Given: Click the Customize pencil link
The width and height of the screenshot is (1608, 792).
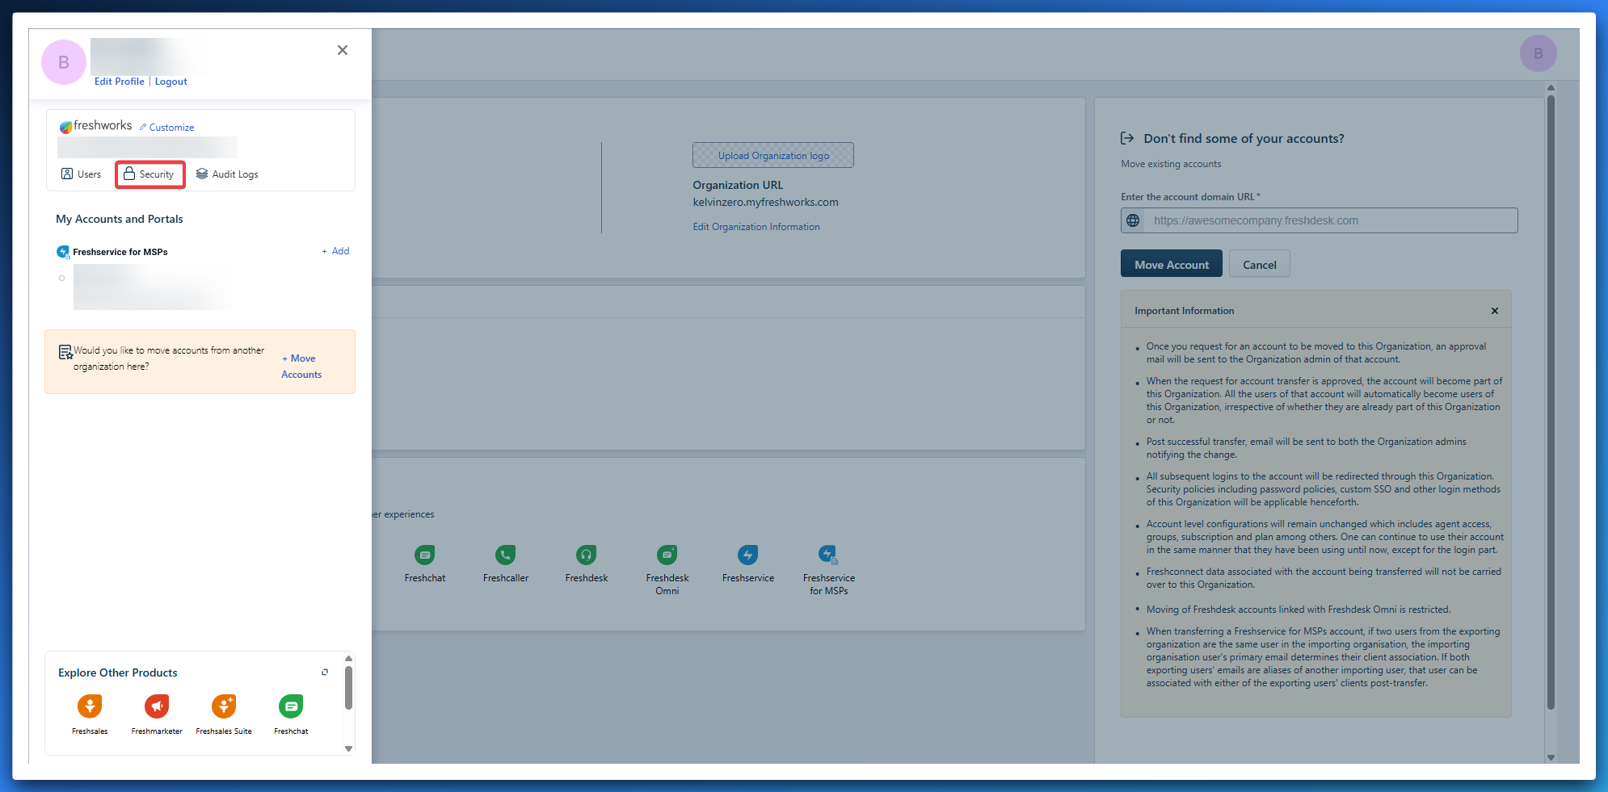Looking at the screenshot, I should (x=166, y=128).
